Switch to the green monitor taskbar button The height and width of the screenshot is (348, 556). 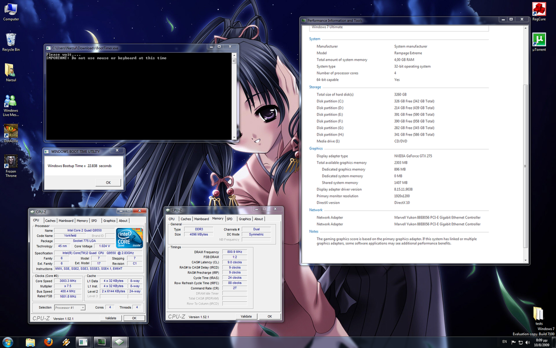click(101, 342)
